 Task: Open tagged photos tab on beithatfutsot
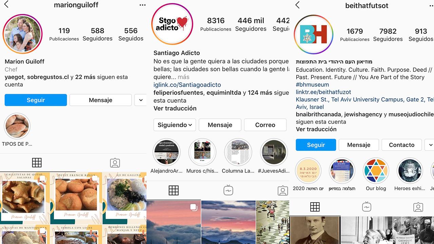(418, 207)
